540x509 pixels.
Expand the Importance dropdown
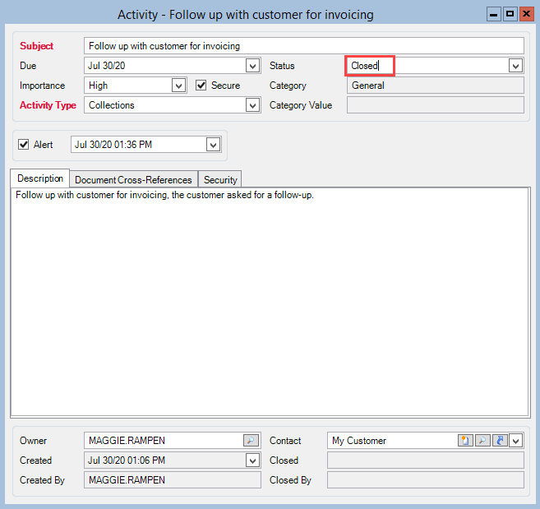(178, 86)
